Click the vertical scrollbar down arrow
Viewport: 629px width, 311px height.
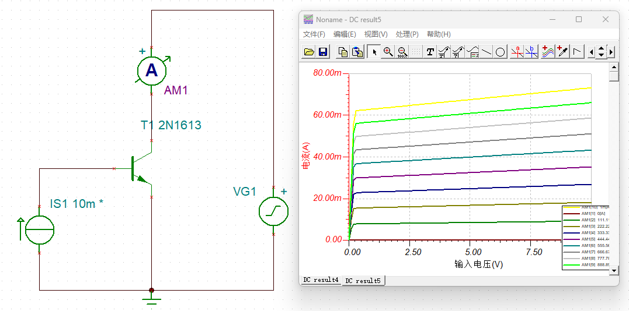pyautogui.click(x=613, y=271)
